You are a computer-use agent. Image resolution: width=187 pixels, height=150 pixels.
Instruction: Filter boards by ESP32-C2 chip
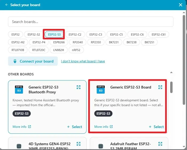coord(75,34)
